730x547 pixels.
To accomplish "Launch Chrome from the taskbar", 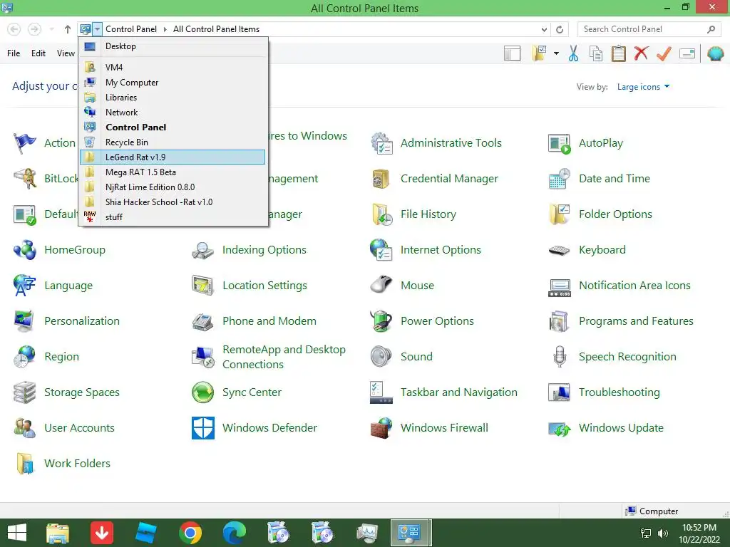I will click(190, 533).
